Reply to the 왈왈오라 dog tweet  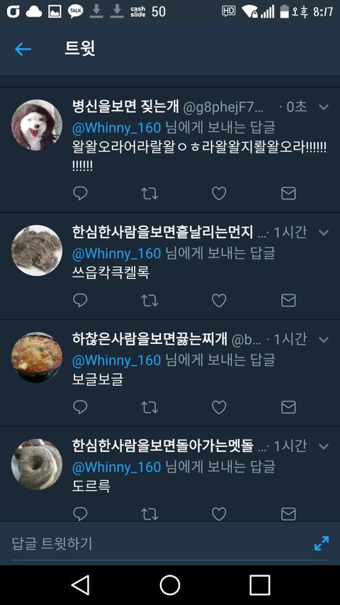(80, 194)
